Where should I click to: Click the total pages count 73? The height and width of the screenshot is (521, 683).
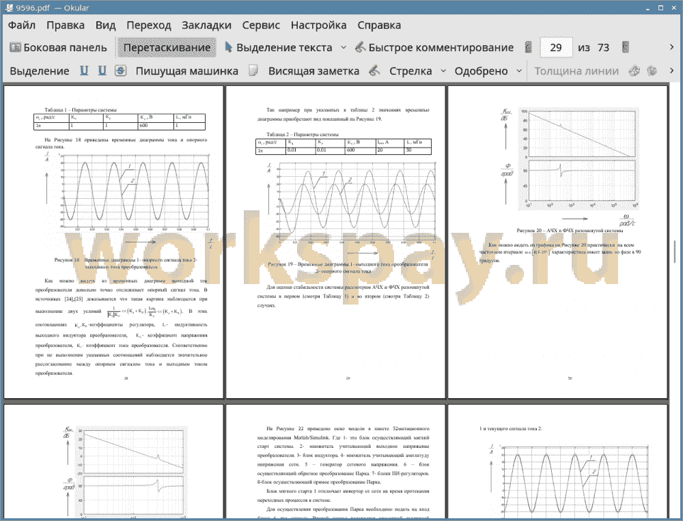(x=603, y=48)
